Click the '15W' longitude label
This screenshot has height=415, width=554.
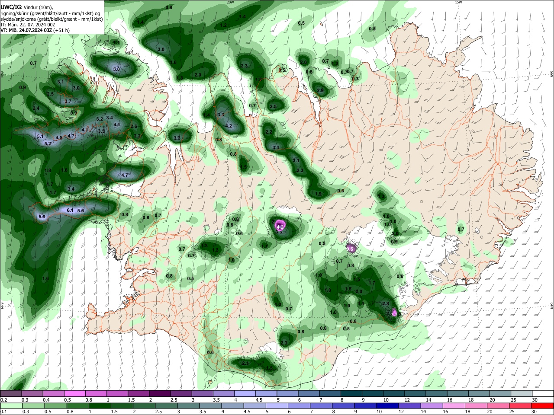(458, 2)
